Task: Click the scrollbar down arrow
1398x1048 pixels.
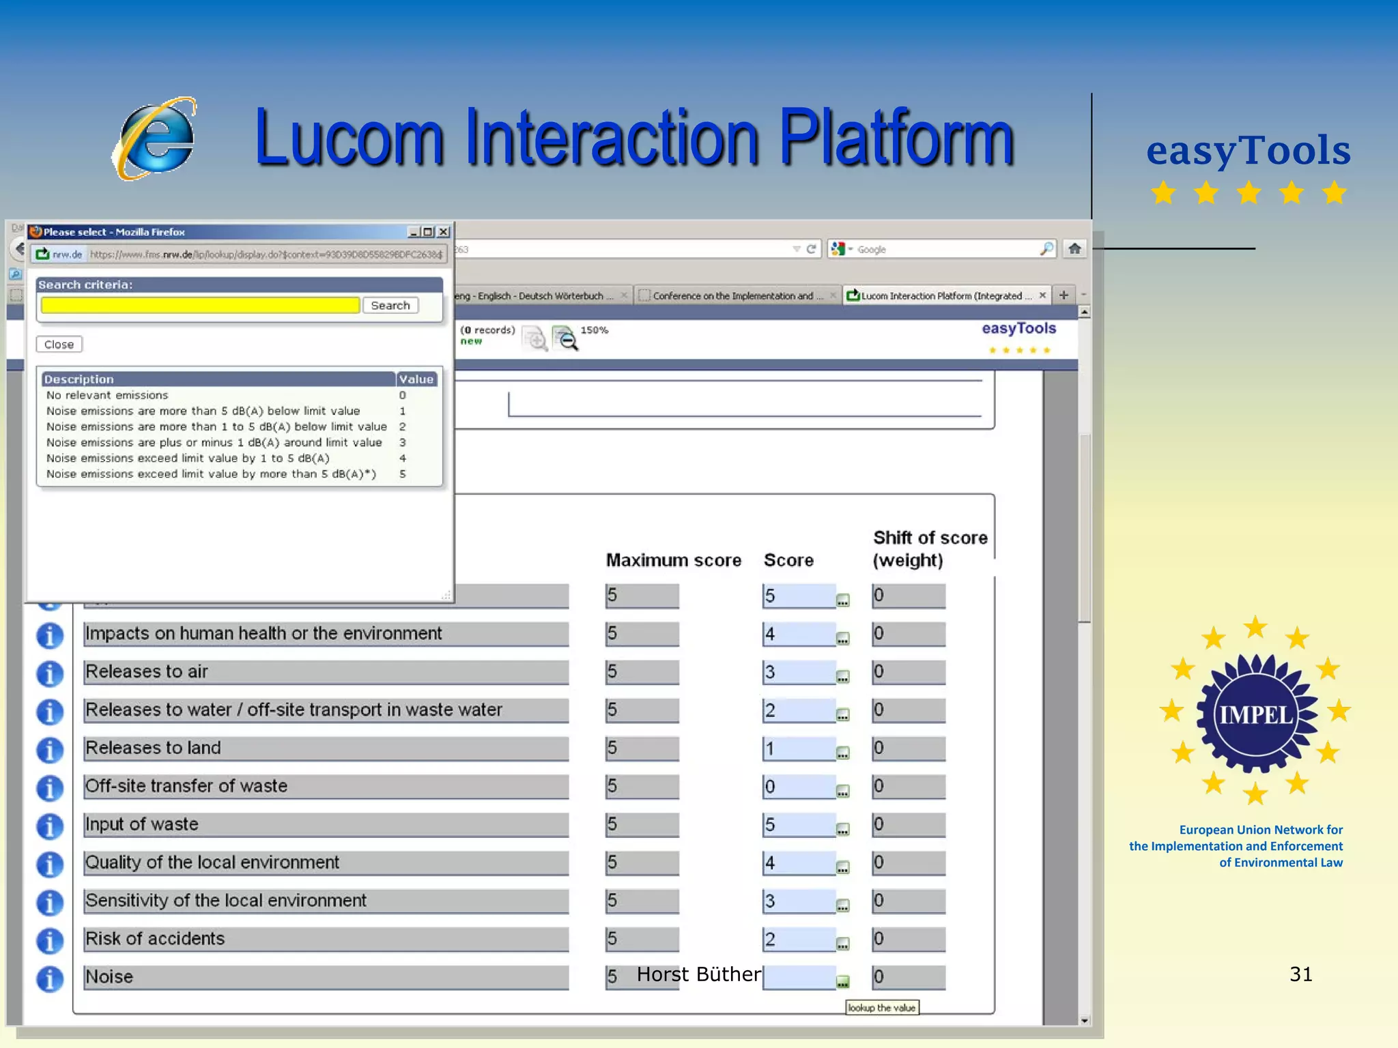Action: 1084,1020
